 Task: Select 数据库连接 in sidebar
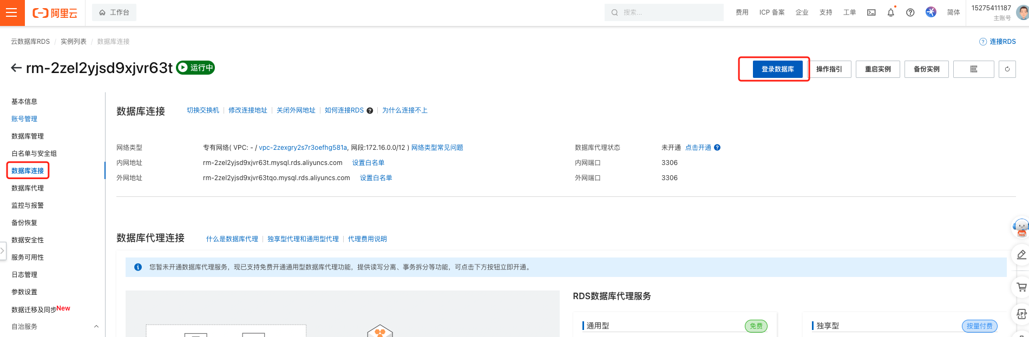[28, 171]
